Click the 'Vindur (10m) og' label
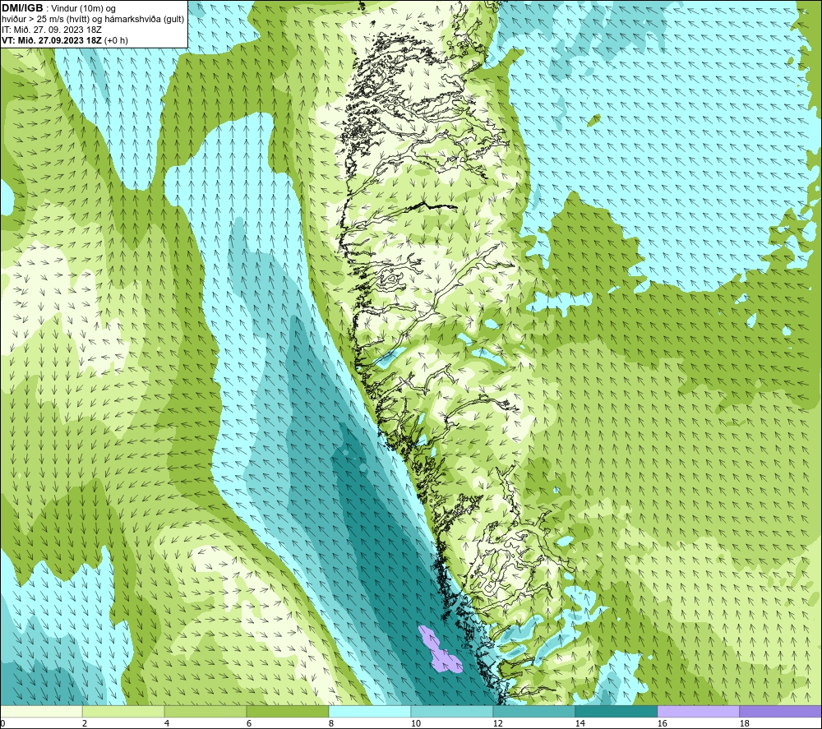The width and height of the screenshot is (822, 729). pos(83,8)
